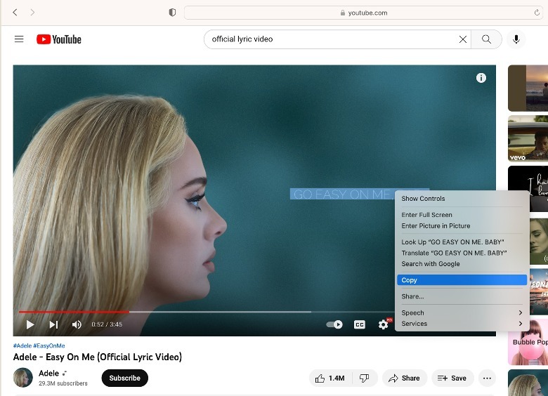This screenshot has width=548, height=396.
Task: Focus the youtube.com address bar
Action: [363, 13]
